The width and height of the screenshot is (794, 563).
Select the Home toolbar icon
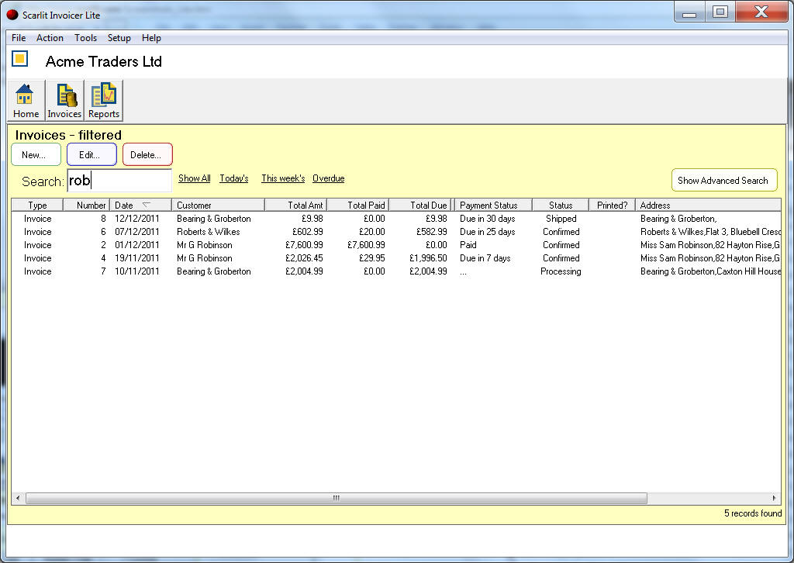tap(25, 99)
